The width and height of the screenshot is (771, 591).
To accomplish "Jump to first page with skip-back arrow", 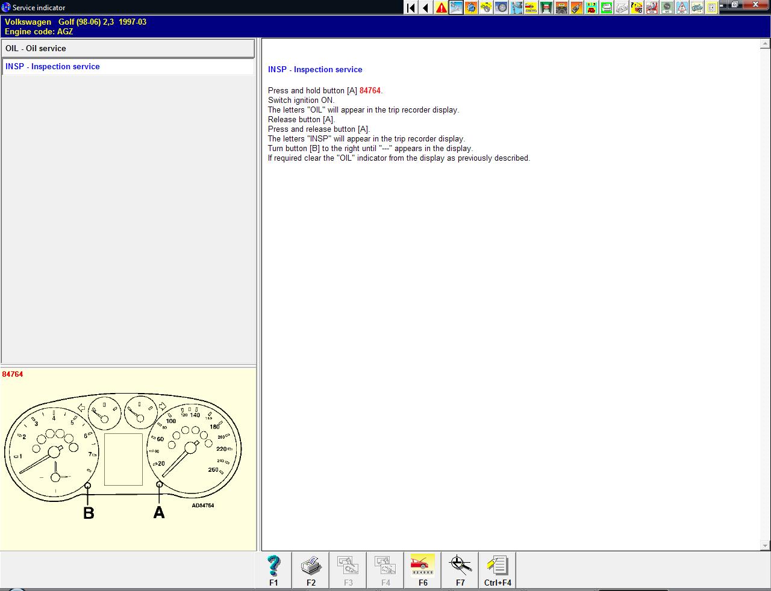I will coord(411,8).
